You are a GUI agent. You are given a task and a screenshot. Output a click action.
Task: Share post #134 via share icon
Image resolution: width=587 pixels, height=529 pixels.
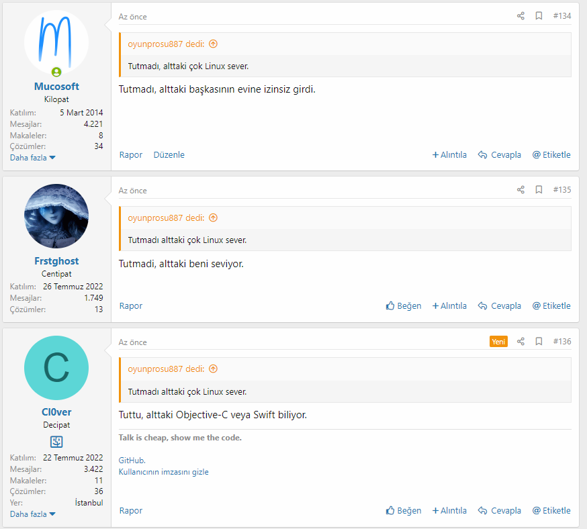click(521, 15)
